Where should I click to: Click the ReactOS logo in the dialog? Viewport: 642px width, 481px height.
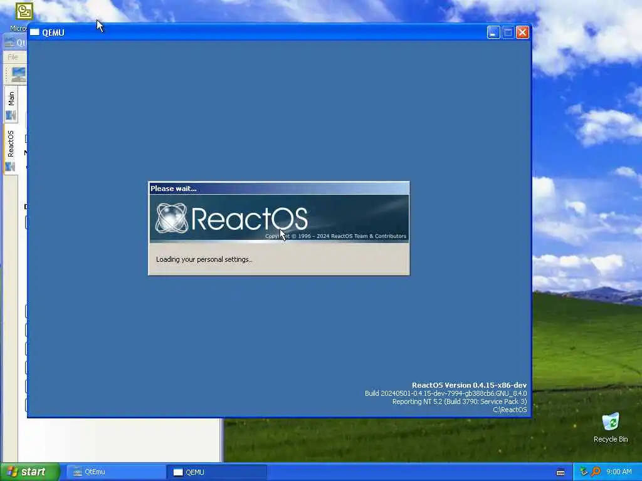point(231,219)
